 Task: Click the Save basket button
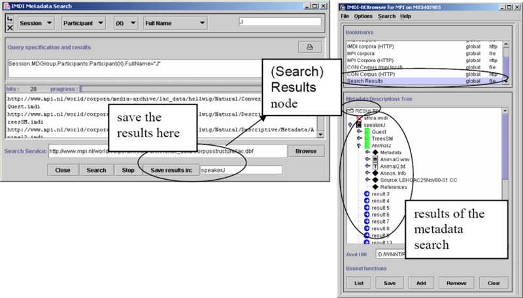pyautogui.click(x=390, y=283)
